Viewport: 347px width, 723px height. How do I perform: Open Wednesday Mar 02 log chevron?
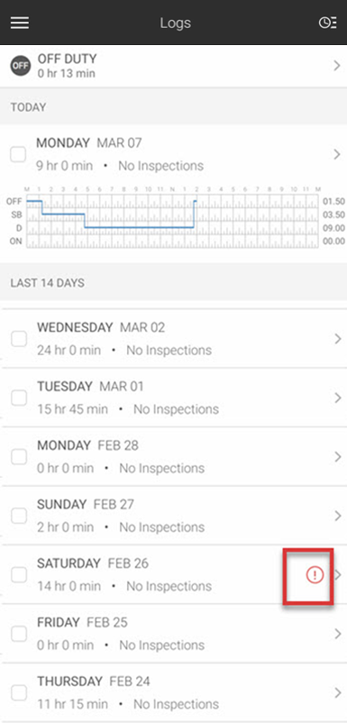coord(338,339)
